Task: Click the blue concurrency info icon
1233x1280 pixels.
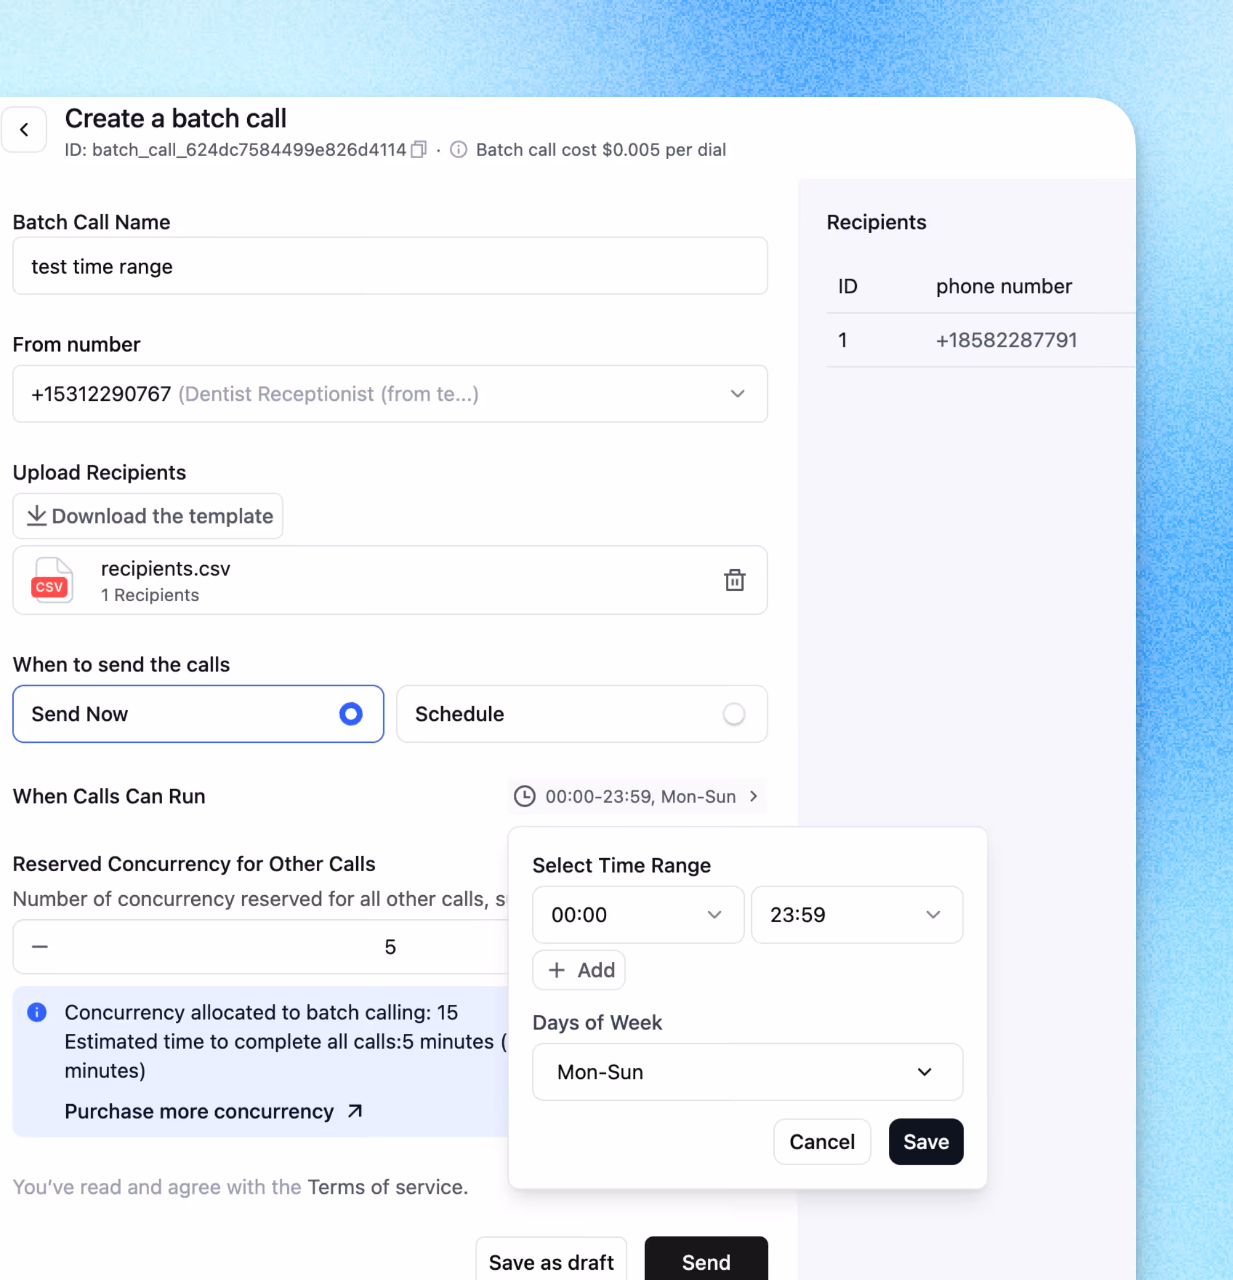Action: (x=37, y=1012)
